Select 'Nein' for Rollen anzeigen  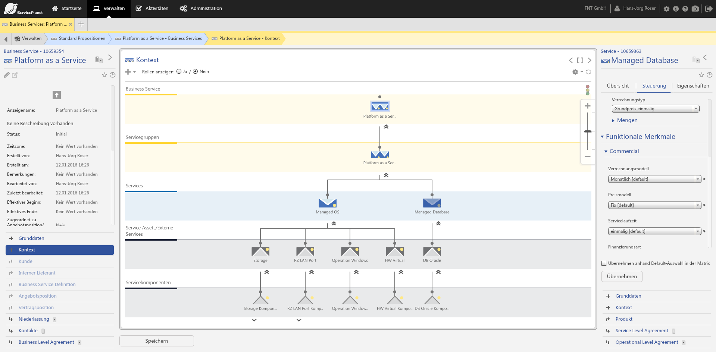[x=195, y=72]
